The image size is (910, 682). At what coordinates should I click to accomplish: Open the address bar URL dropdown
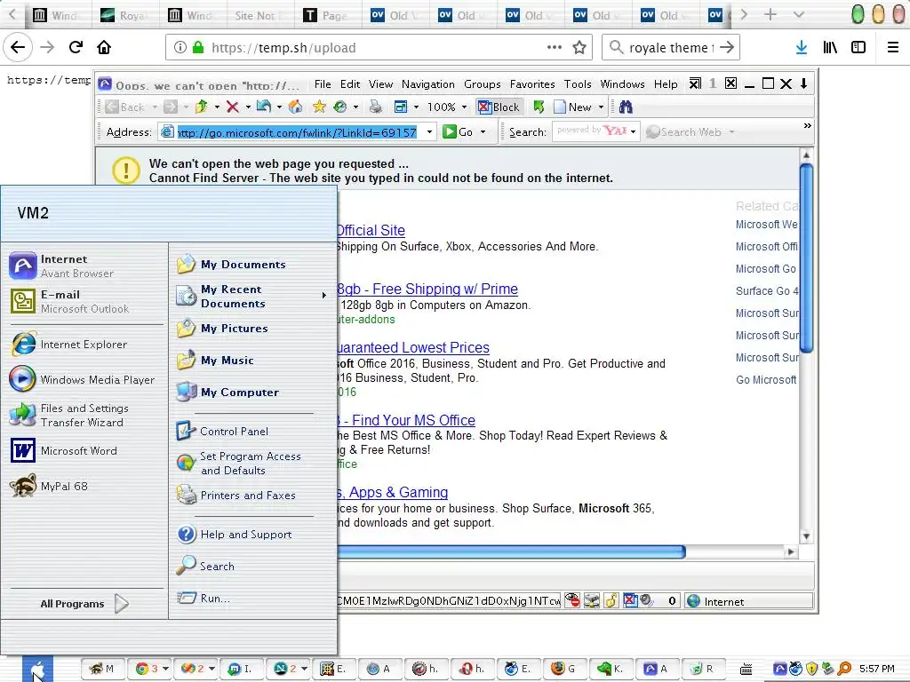pos(429,132)
